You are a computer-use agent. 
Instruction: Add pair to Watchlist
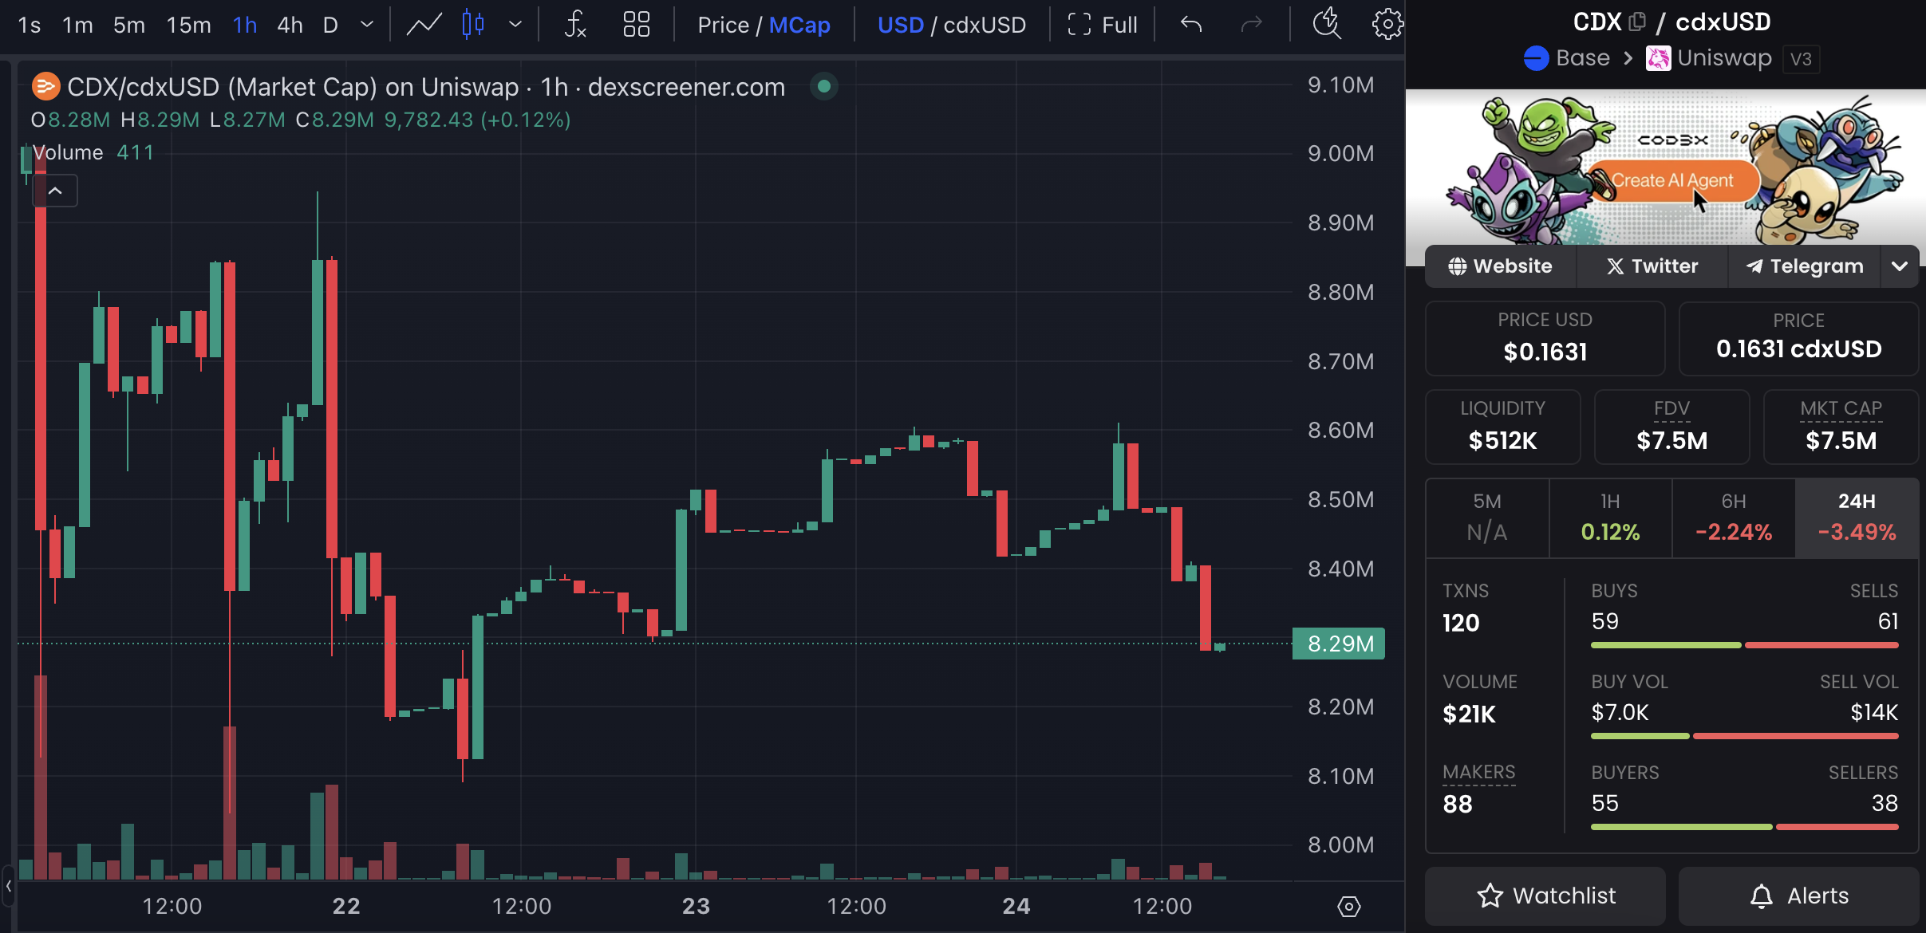[1545, 896]
